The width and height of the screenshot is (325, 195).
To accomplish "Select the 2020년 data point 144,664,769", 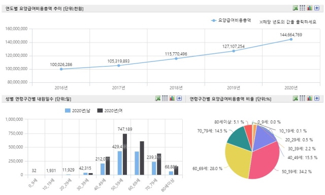I will coord(291,39).
